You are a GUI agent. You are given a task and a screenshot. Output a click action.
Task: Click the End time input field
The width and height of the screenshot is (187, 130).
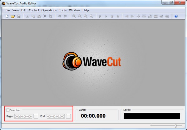[x=56, y=116]
